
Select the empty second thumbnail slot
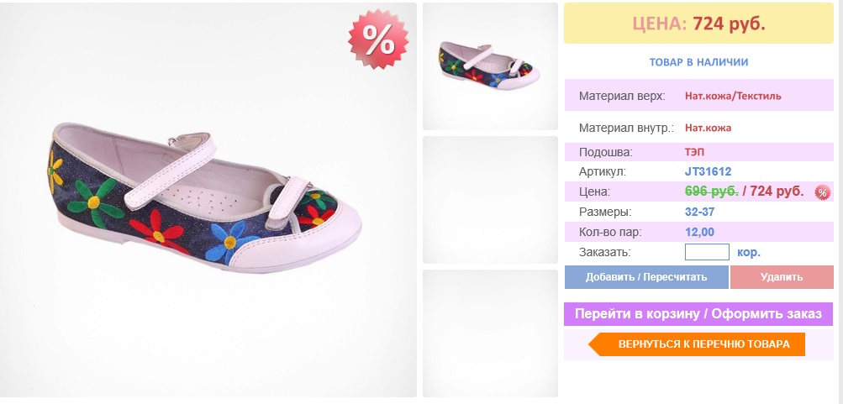coord(490,200)
